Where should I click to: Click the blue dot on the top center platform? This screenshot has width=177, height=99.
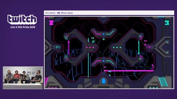point(104,34)
